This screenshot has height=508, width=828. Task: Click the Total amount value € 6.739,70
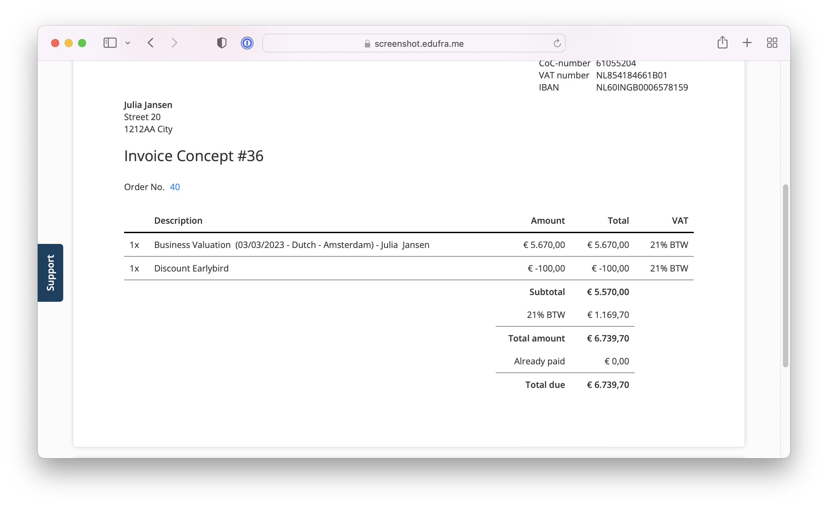click(x=608, y=338)
